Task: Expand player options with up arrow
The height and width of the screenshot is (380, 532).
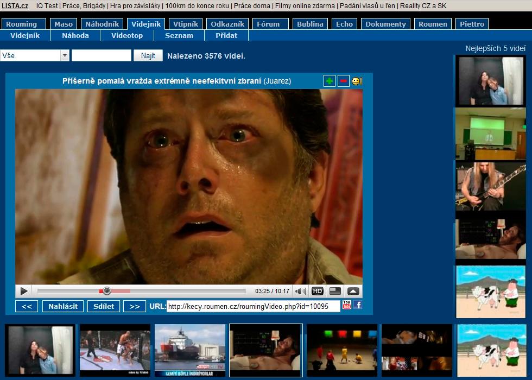Action: tap(353, 291)
